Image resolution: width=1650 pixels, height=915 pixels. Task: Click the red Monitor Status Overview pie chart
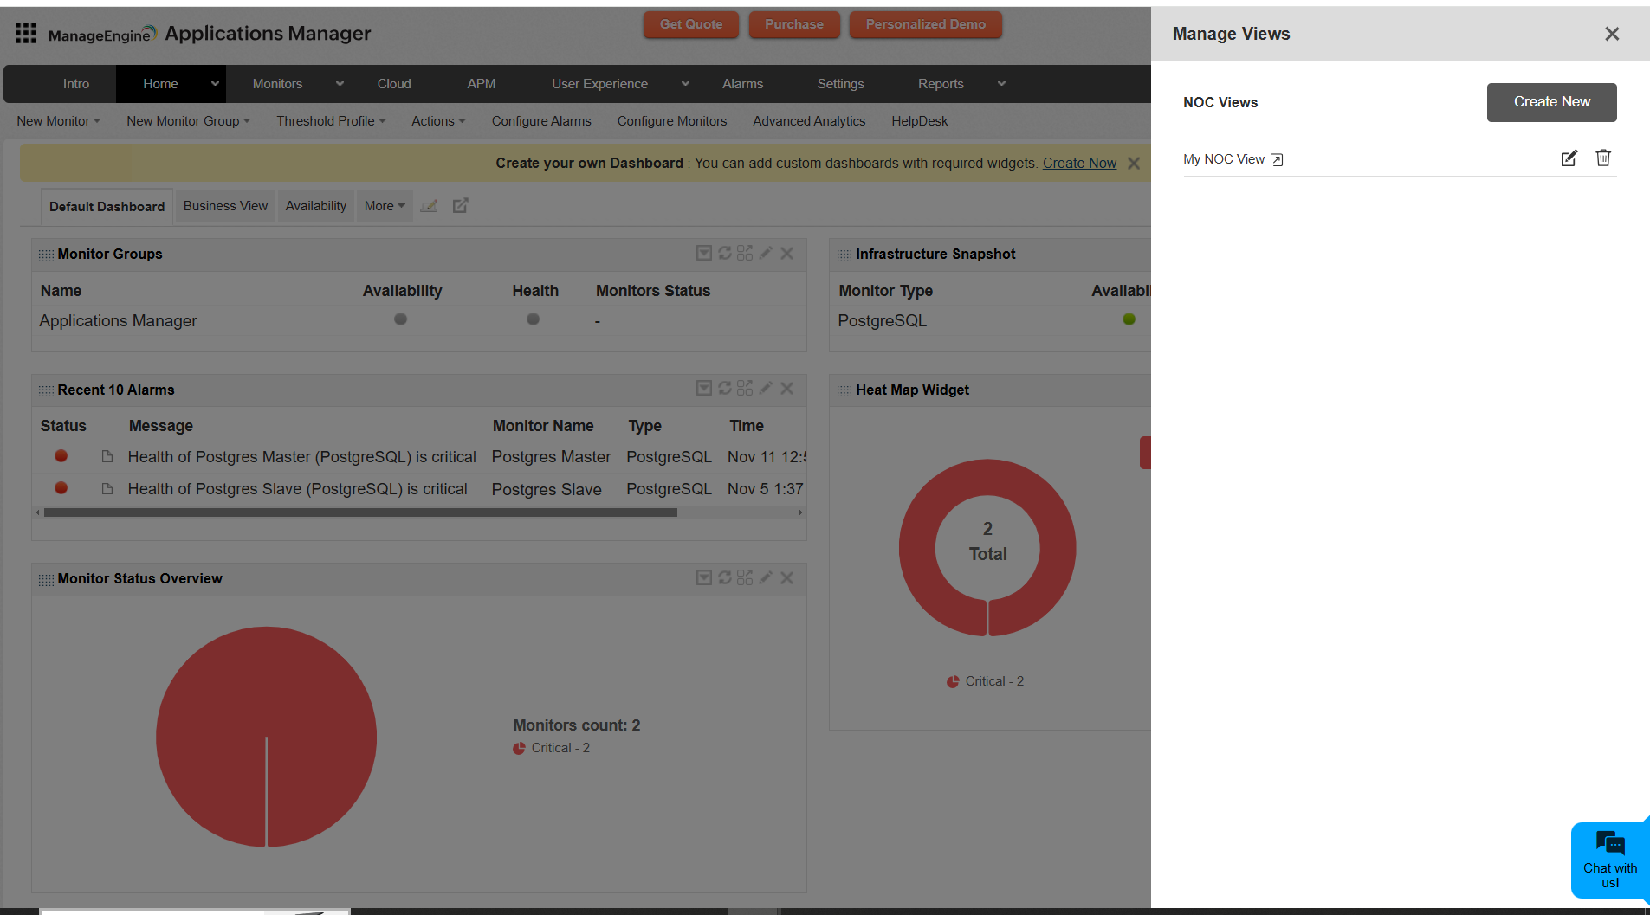pyautogui.click(x=267, y=737)
